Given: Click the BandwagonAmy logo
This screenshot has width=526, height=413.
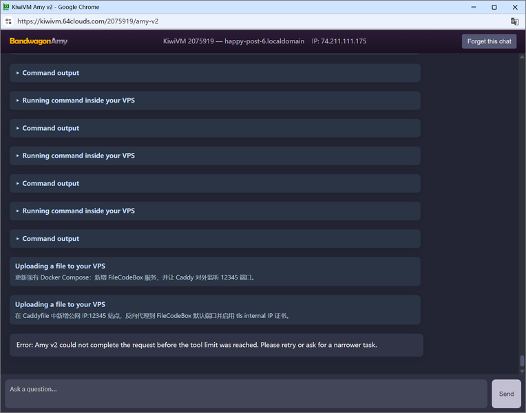Looking at the screenshot, I should pos(39,41).
